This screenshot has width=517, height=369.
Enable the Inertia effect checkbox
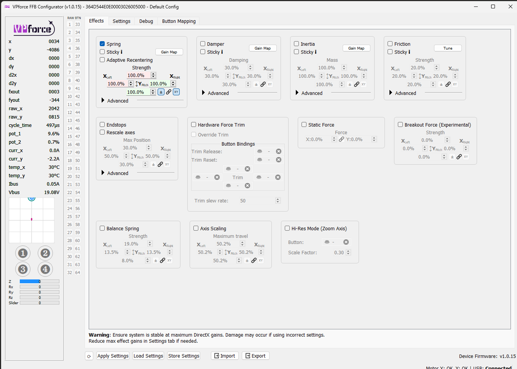pos(297,44)
